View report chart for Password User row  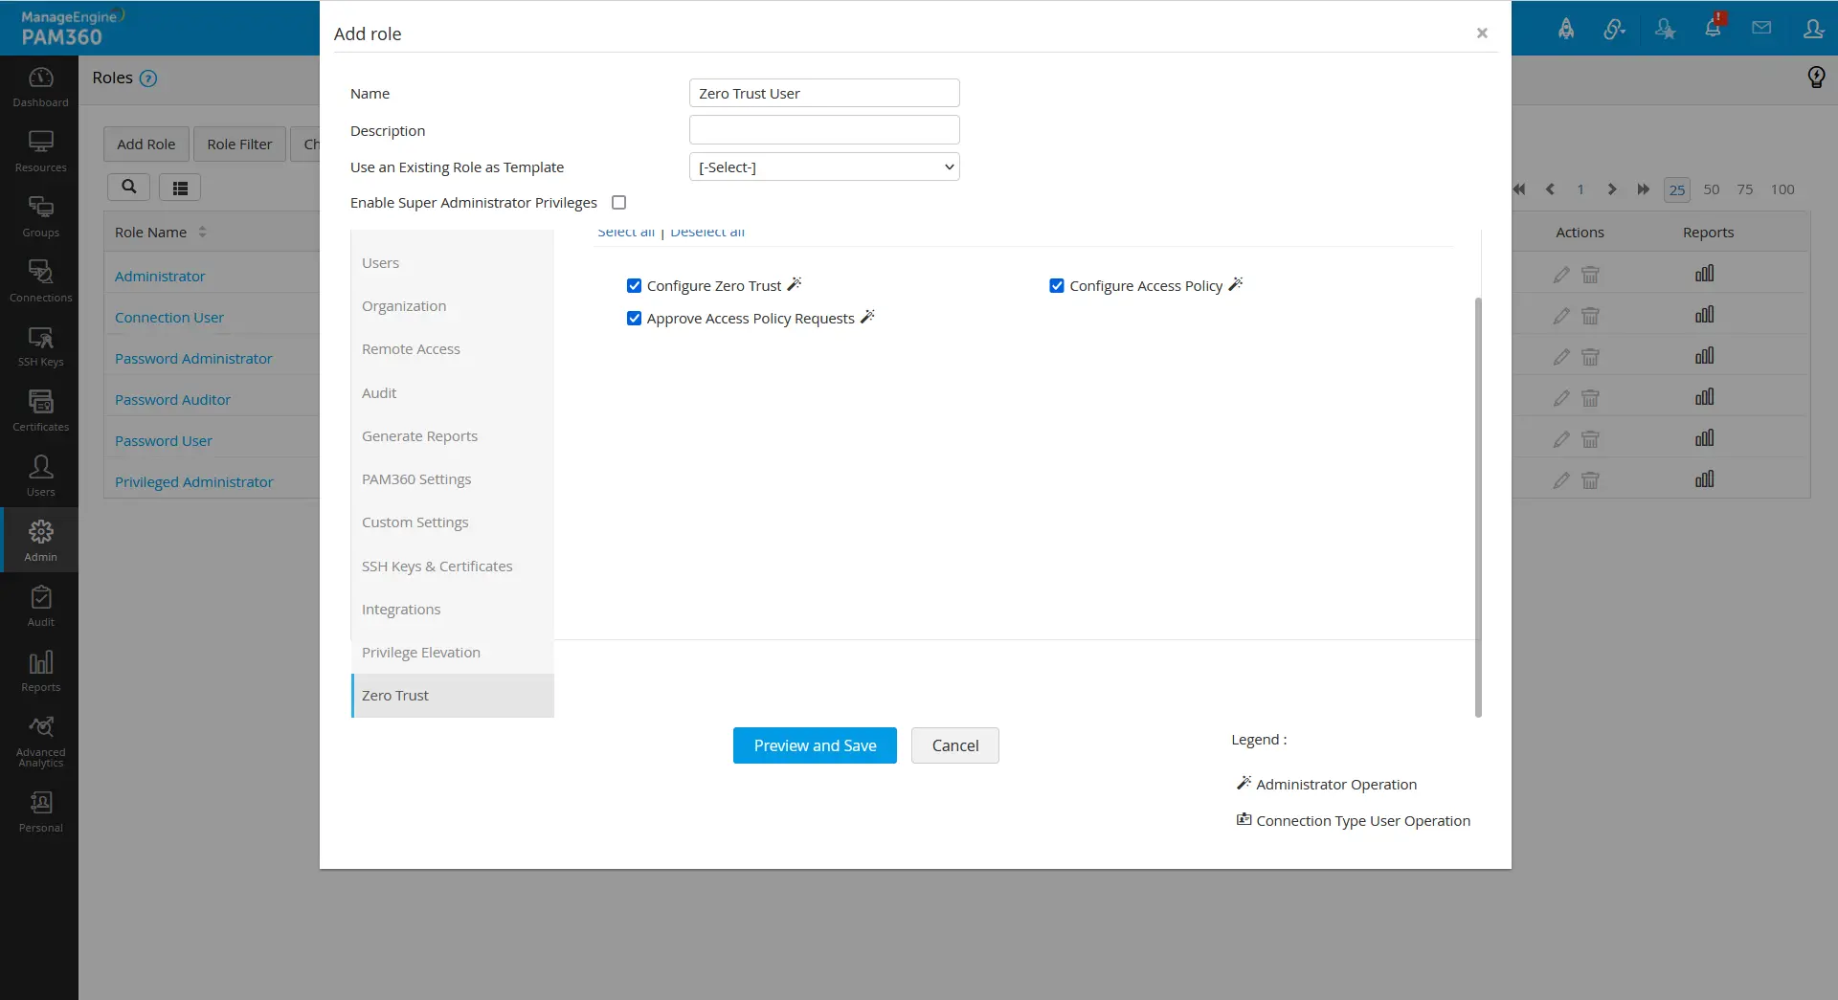pyautogui.click(x=1705, y=438)
